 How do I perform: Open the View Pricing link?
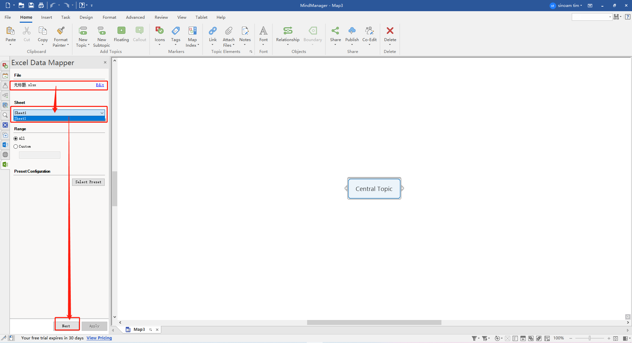[99, 338]
